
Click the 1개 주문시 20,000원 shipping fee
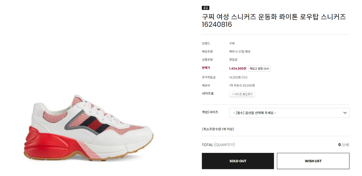click(x=242, y=85)
